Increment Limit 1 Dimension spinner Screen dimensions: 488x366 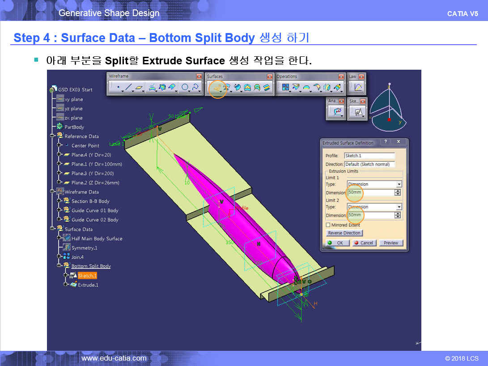[x=398, y=191]
